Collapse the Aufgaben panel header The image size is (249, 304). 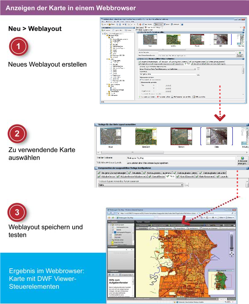(121, 271)
